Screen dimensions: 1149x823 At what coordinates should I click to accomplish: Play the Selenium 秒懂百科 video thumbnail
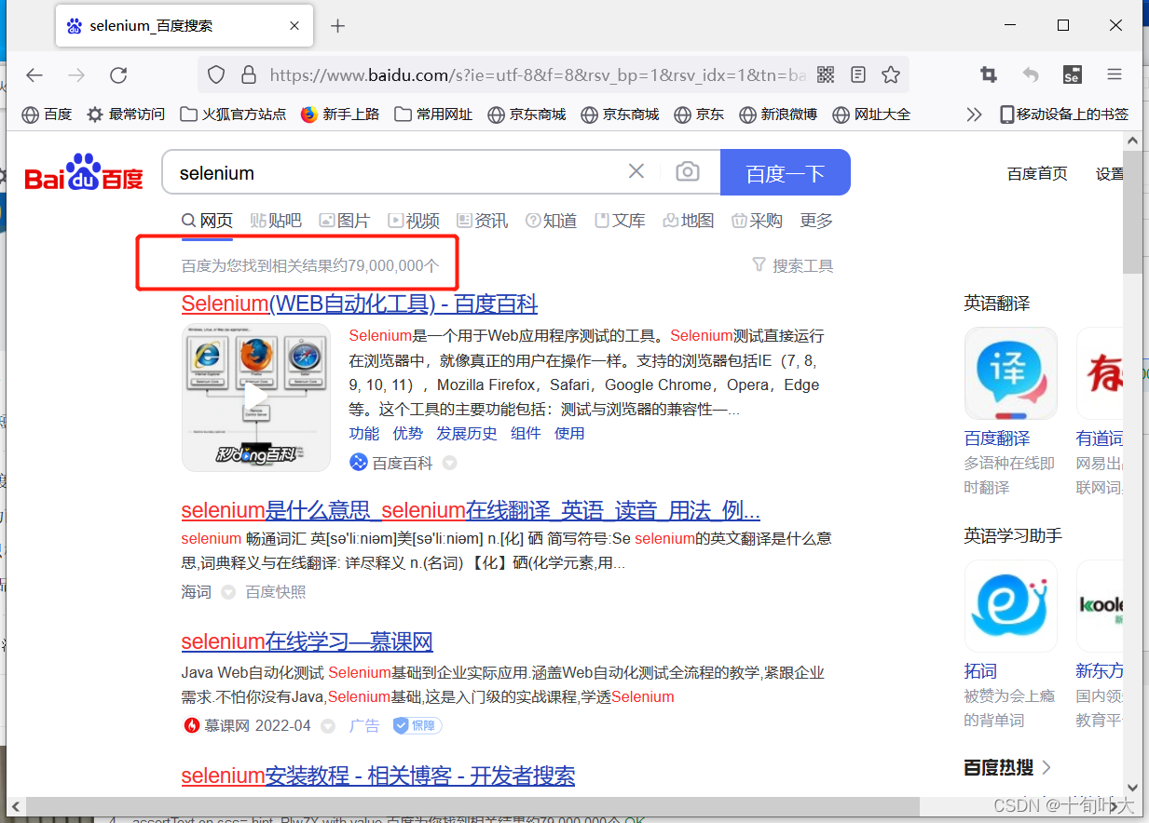[x=256, y=398]
